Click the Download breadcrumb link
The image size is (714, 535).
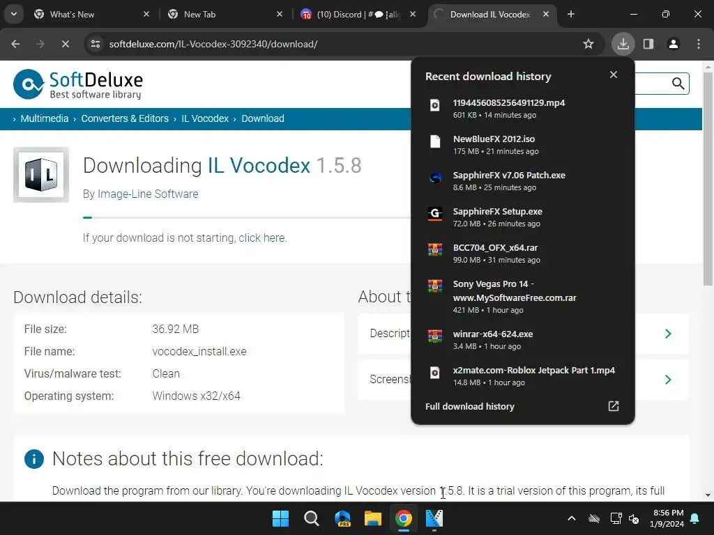click(263, 118)
